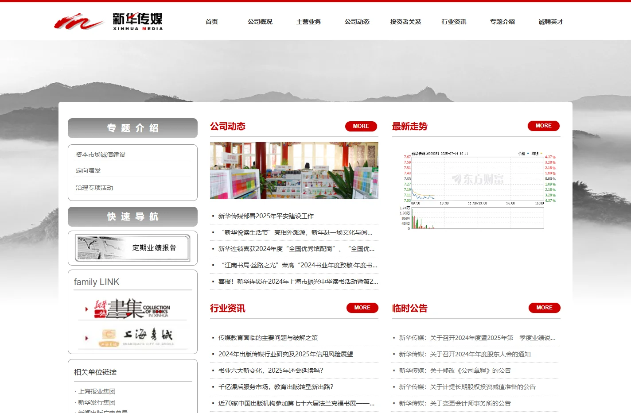Open the 行业资讯 navigation menu item

click(454, 22)
